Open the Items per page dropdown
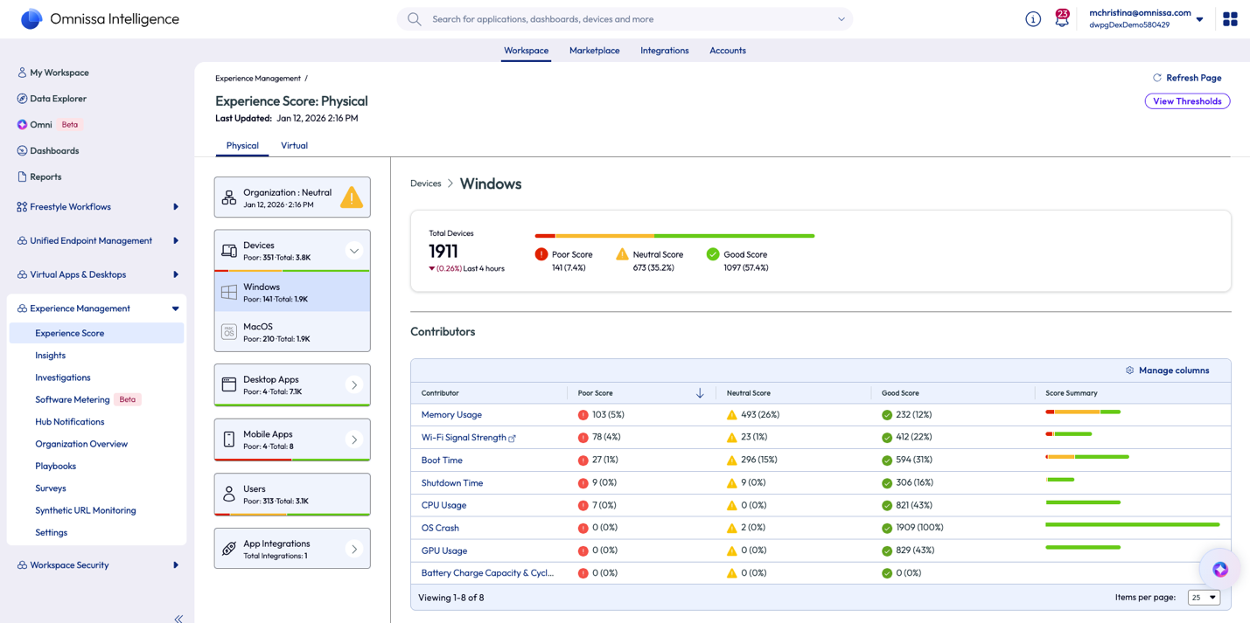 click(x=1204, y=598)
